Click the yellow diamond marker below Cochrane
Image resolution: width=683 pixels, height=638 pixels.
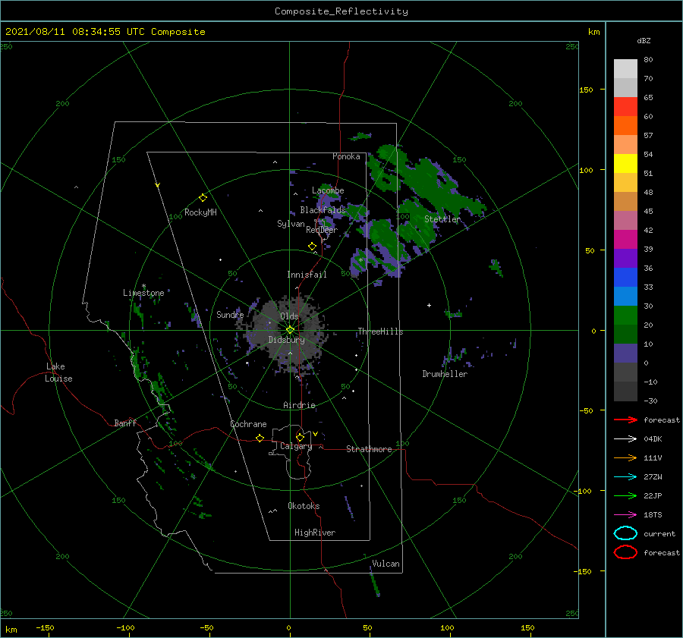tap(260, 438)
